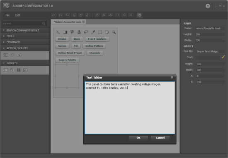Click Cancel in Text Editor dialog
228x158 pixels.
tap(160, 138)
